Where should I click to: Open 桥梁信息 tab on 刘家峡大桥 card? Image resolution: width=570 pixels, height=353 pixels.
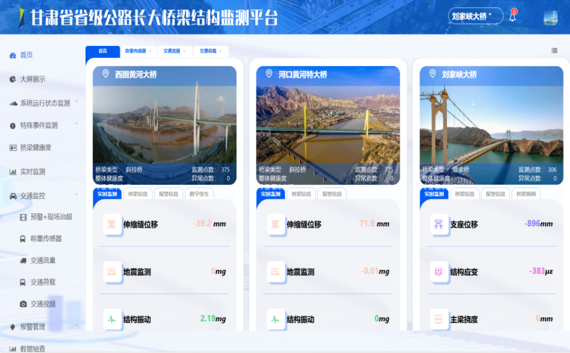tap(465, 194)
